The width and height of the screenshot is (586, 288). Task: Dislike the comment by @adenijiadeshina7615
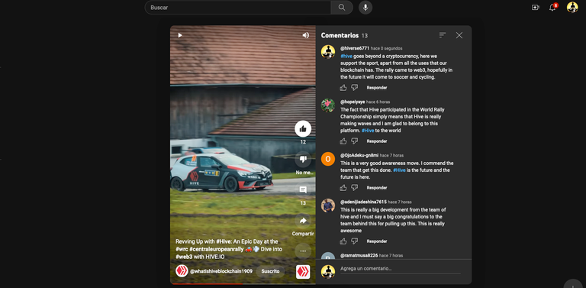pos(355,241)
